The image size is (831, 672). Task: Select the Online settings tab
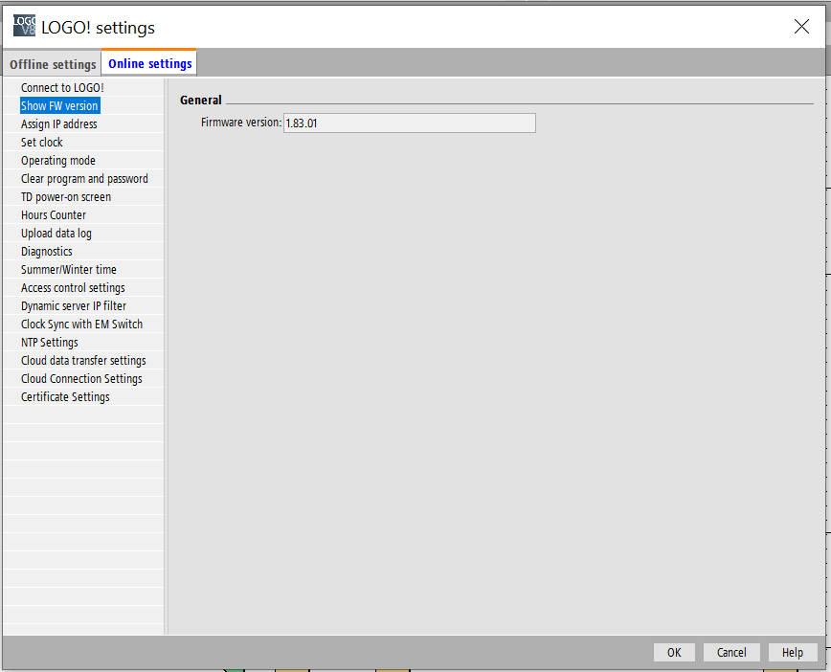click(x=149, y=63)
